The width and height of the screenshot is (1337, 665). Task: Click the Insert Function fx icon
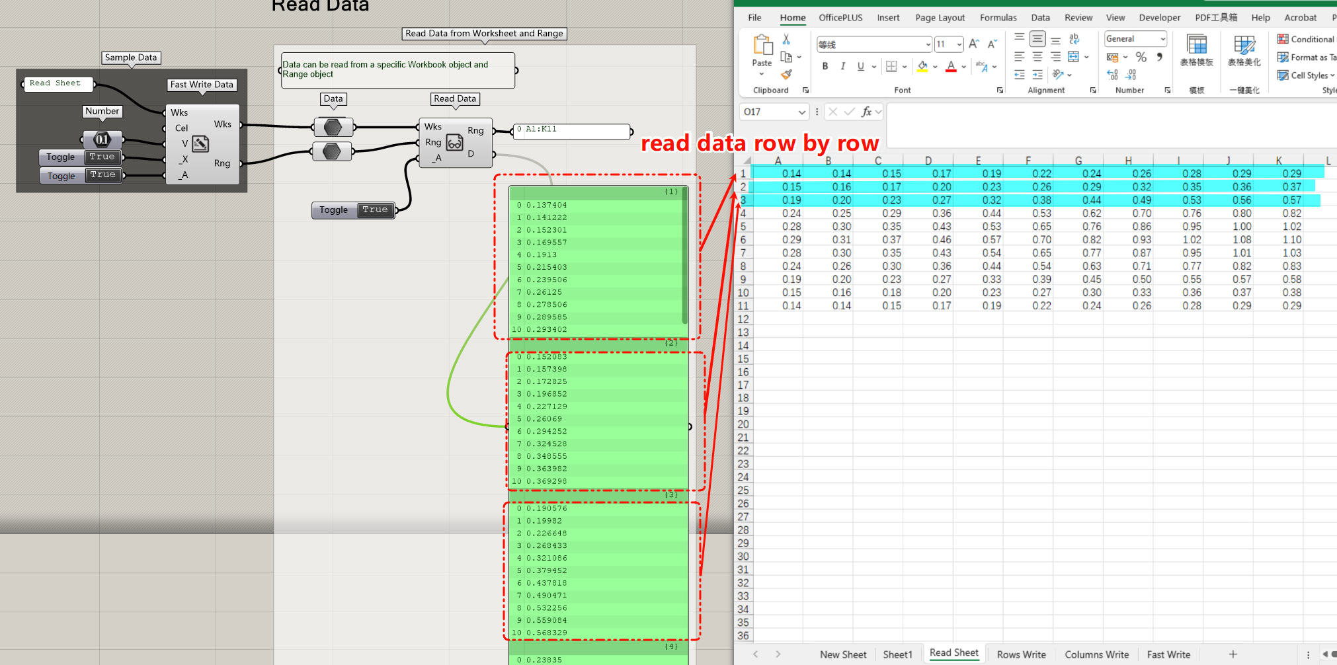click(866, 112)
